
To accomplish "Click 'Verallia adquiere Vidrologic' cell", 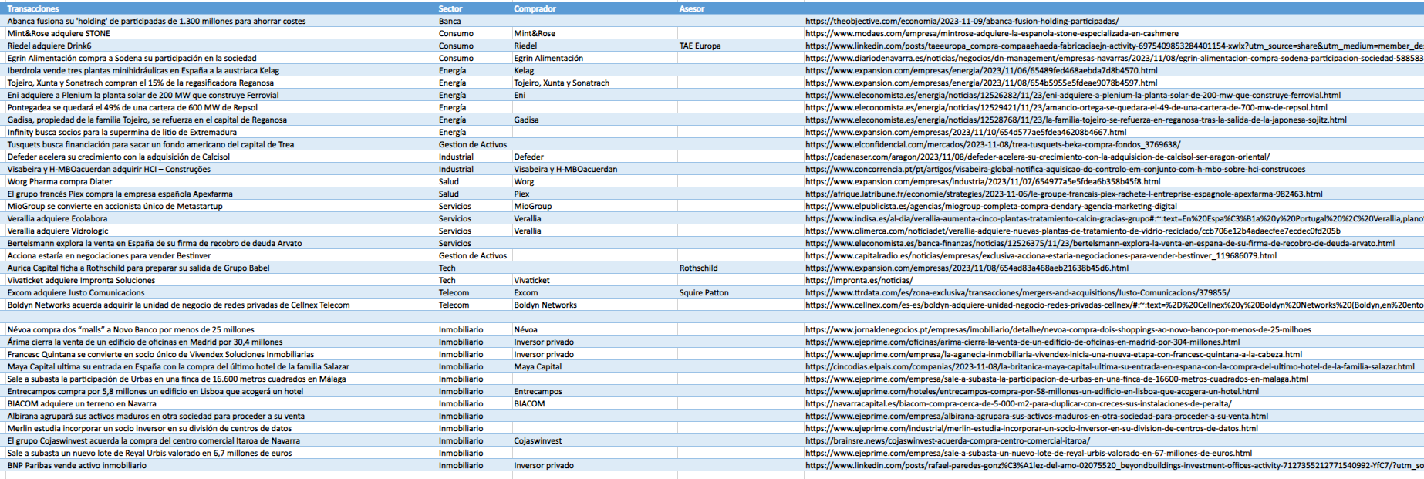I will coord(58,231).
